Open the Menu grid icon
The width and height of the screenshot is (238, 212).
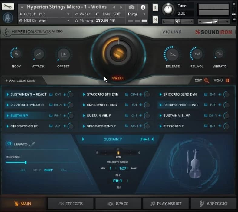click(x=227, y=80)
